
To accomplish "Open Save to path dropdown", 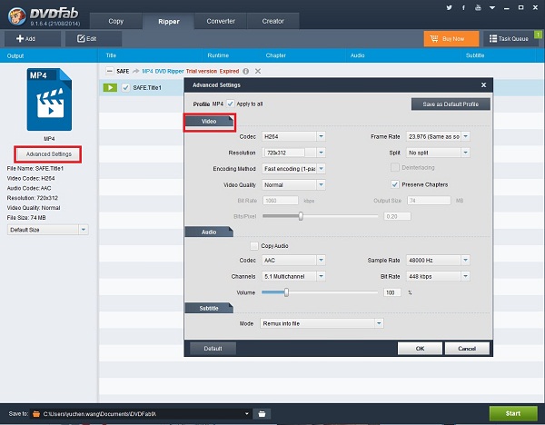I will click(x=246, y=413).
